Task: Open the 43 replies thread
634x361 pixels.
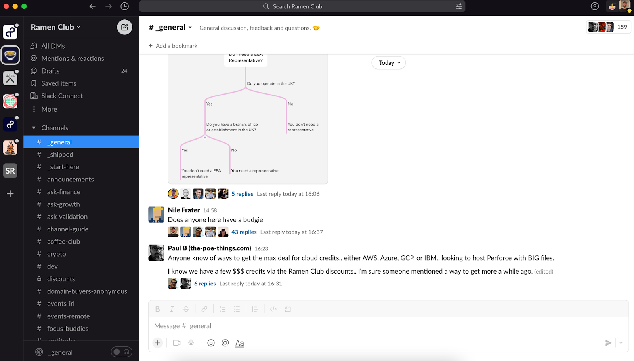Action: (x=244, y=232)
